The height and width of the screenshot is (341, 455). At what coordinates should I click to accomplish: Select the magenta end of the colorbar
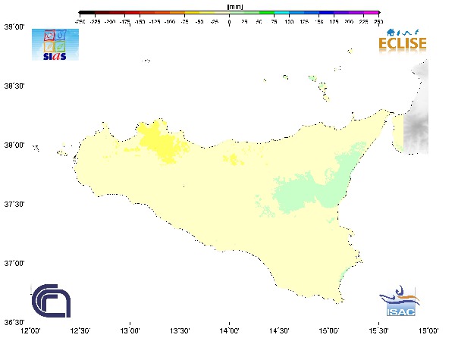click(372, 12)
